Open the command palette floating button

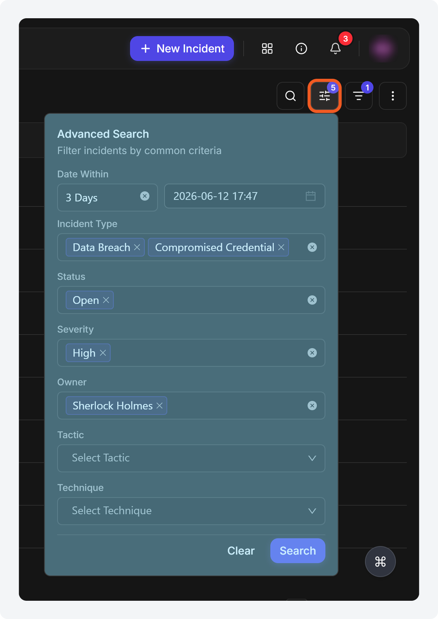tap(380, 562)
